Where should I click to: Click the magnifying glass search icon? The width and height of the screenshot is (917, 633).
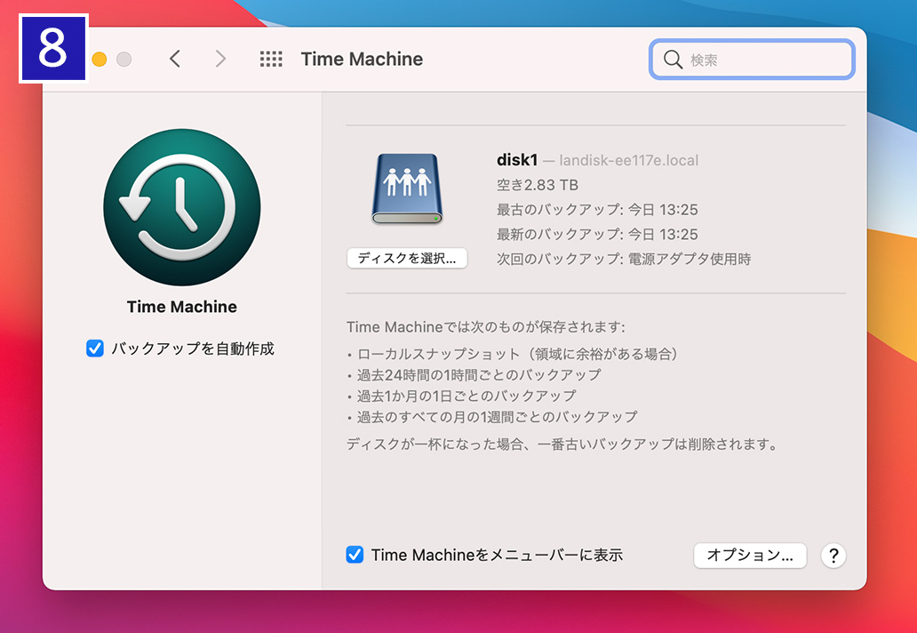coord(674,59)
